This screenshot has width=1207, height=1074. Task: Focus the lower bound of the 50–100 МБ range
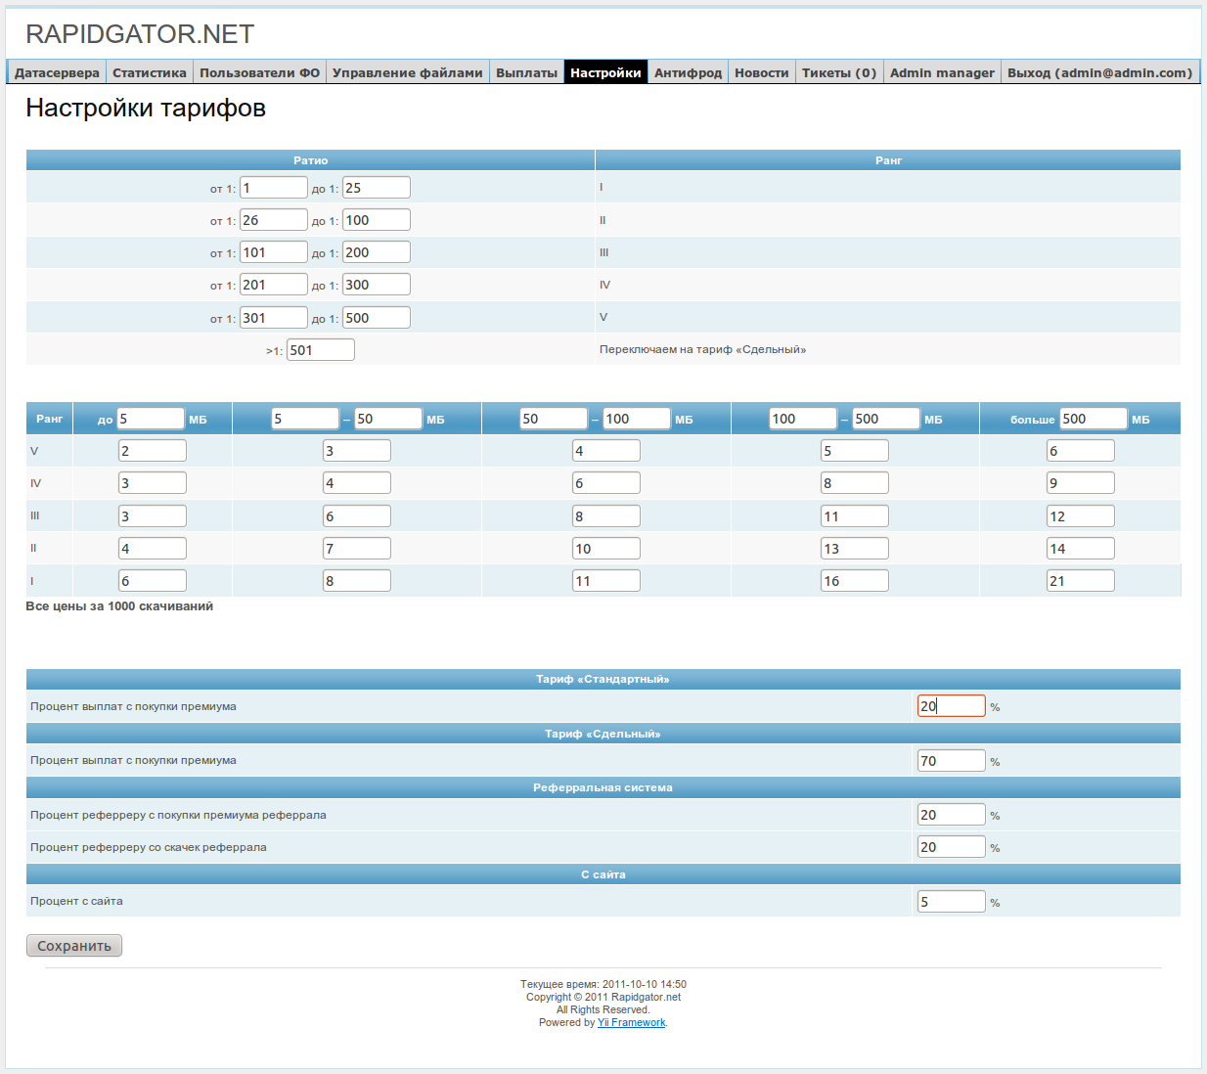(554, 419)
